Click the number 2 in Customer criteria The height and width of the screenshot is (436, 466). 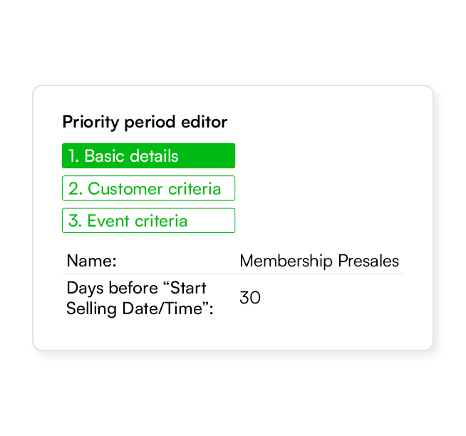tap(73, 189)
